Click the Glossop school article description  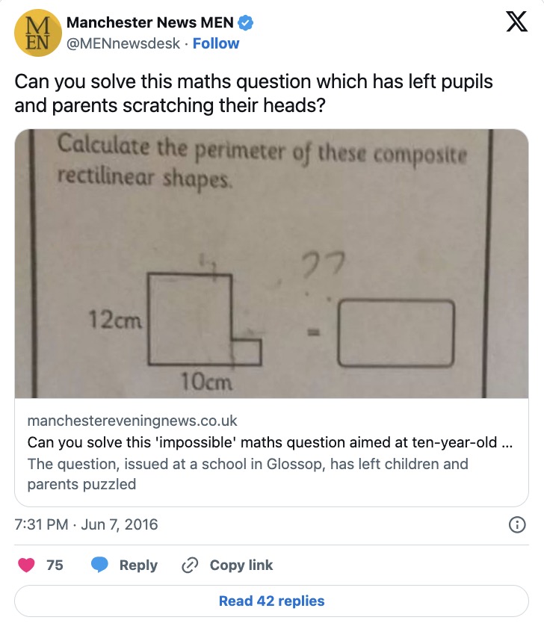247,474
